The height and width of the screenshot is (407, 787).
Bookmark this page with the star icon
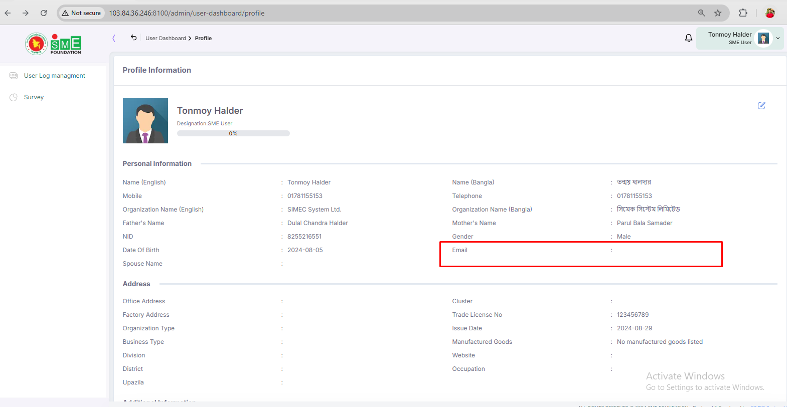(718, 13)
